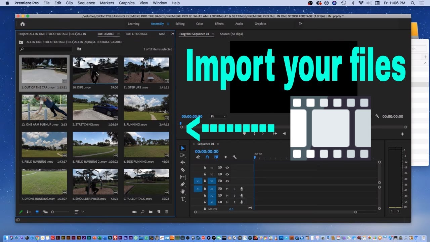Switch to Color workspace
430x242 pixels.
coord(200,24)
